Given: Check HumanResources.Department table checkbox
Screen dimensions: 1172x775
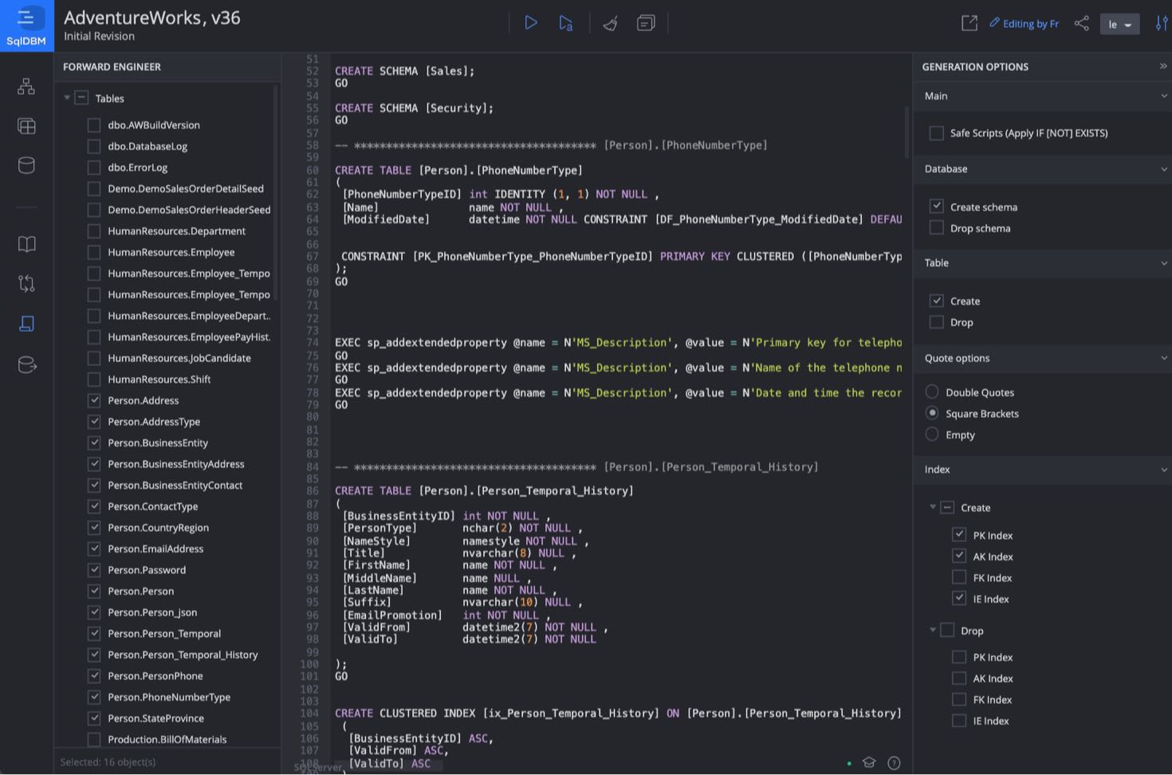Looking at the screenshot, I should (94, 231).
